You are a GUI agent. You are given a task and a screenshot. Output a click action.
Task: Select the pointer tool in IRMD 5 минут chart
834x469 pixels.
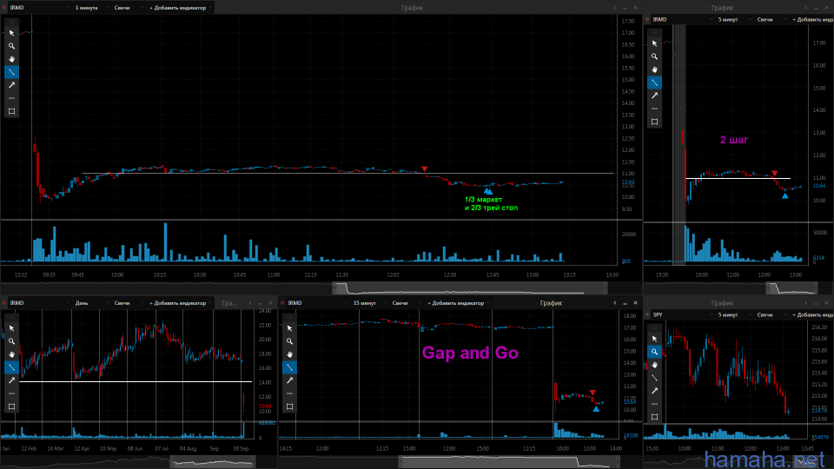tap(655, 43)
